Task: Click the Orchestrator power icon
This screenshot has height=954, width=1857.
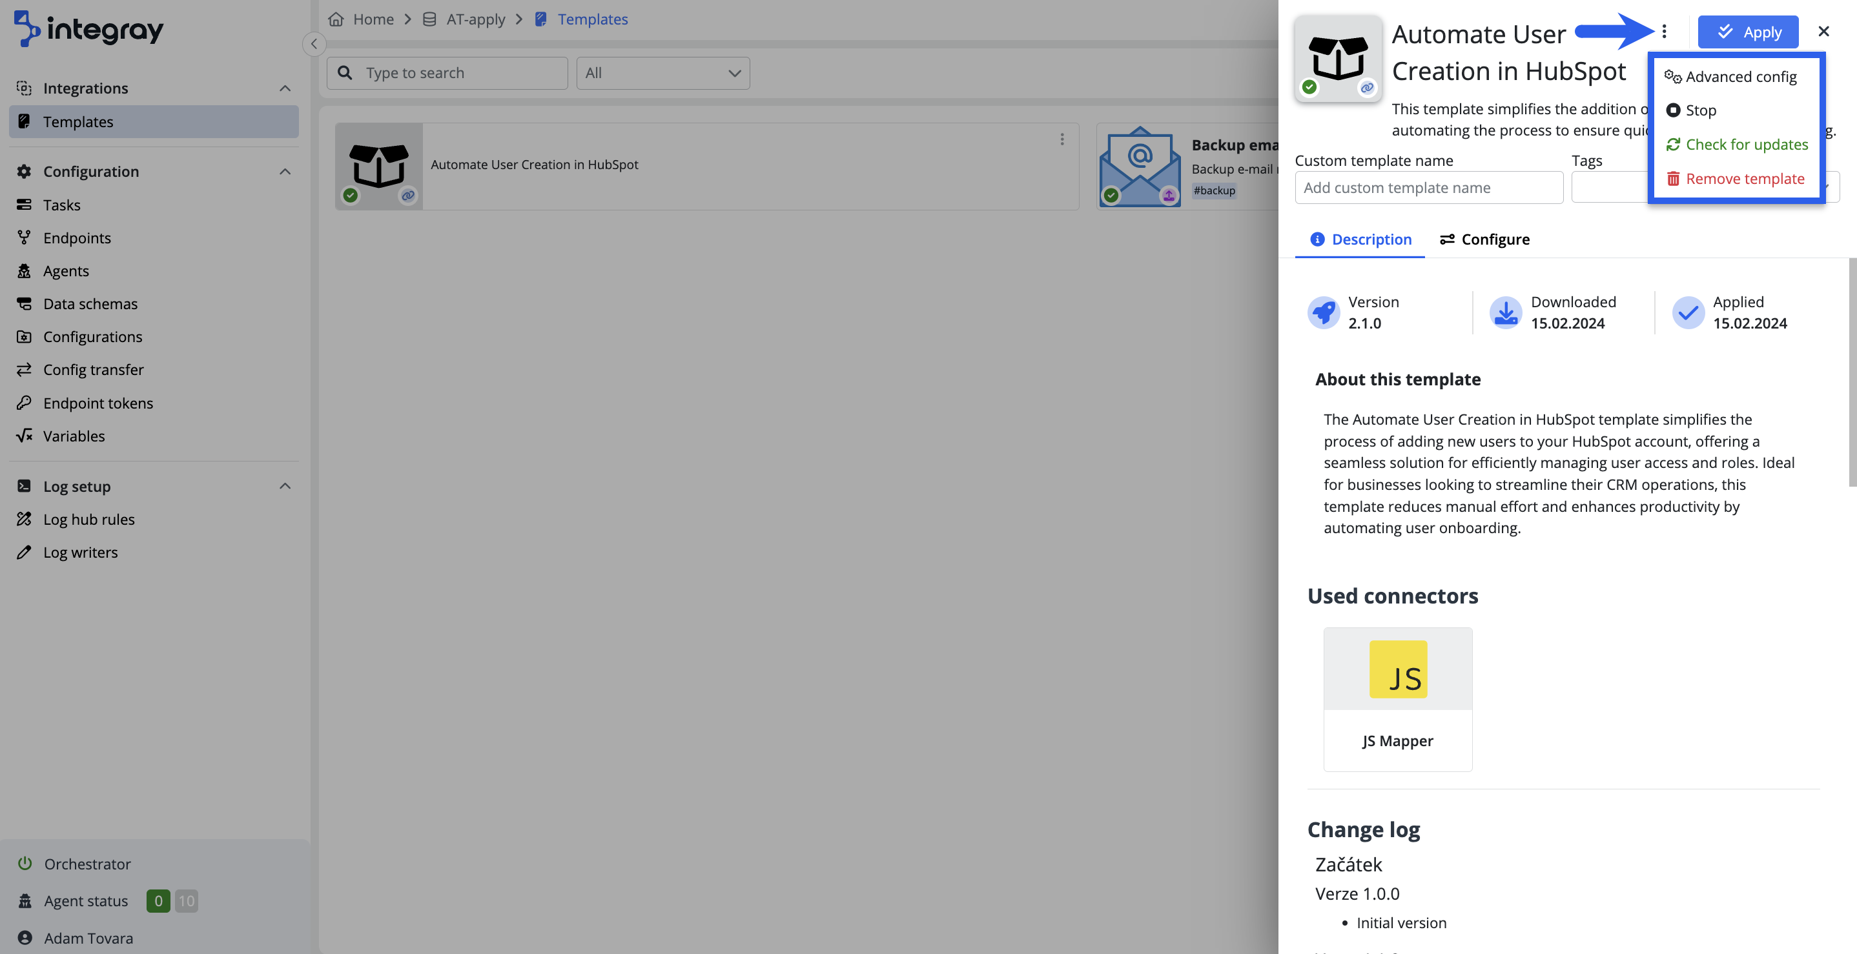Action: click(x=25, y=863)
